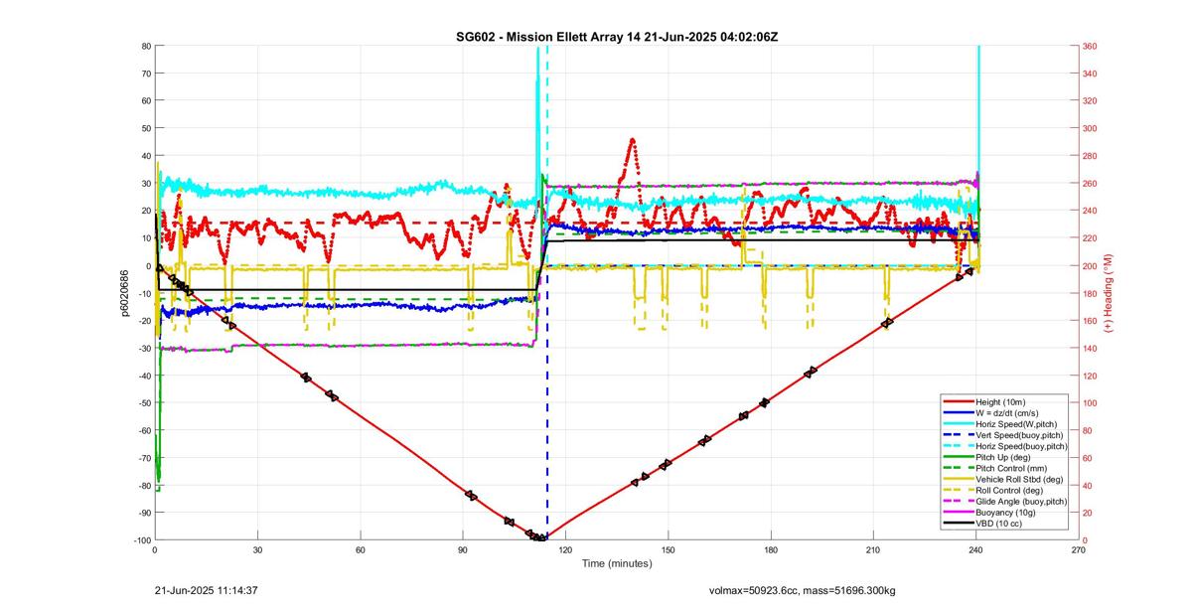Click the -100 tick on the left axis

(x=141, y=539)
